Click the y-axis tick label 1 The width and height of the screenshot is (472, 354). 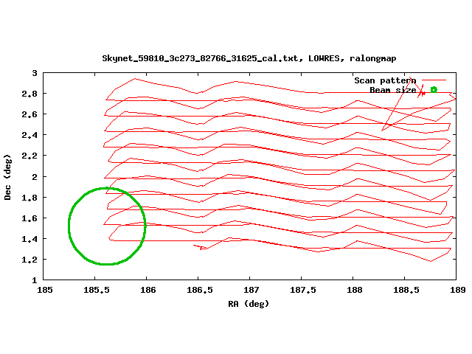(x=35, y=280)
